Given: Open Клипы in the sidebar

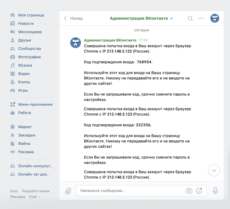Looking at the screenshot, I should (24, 82).
